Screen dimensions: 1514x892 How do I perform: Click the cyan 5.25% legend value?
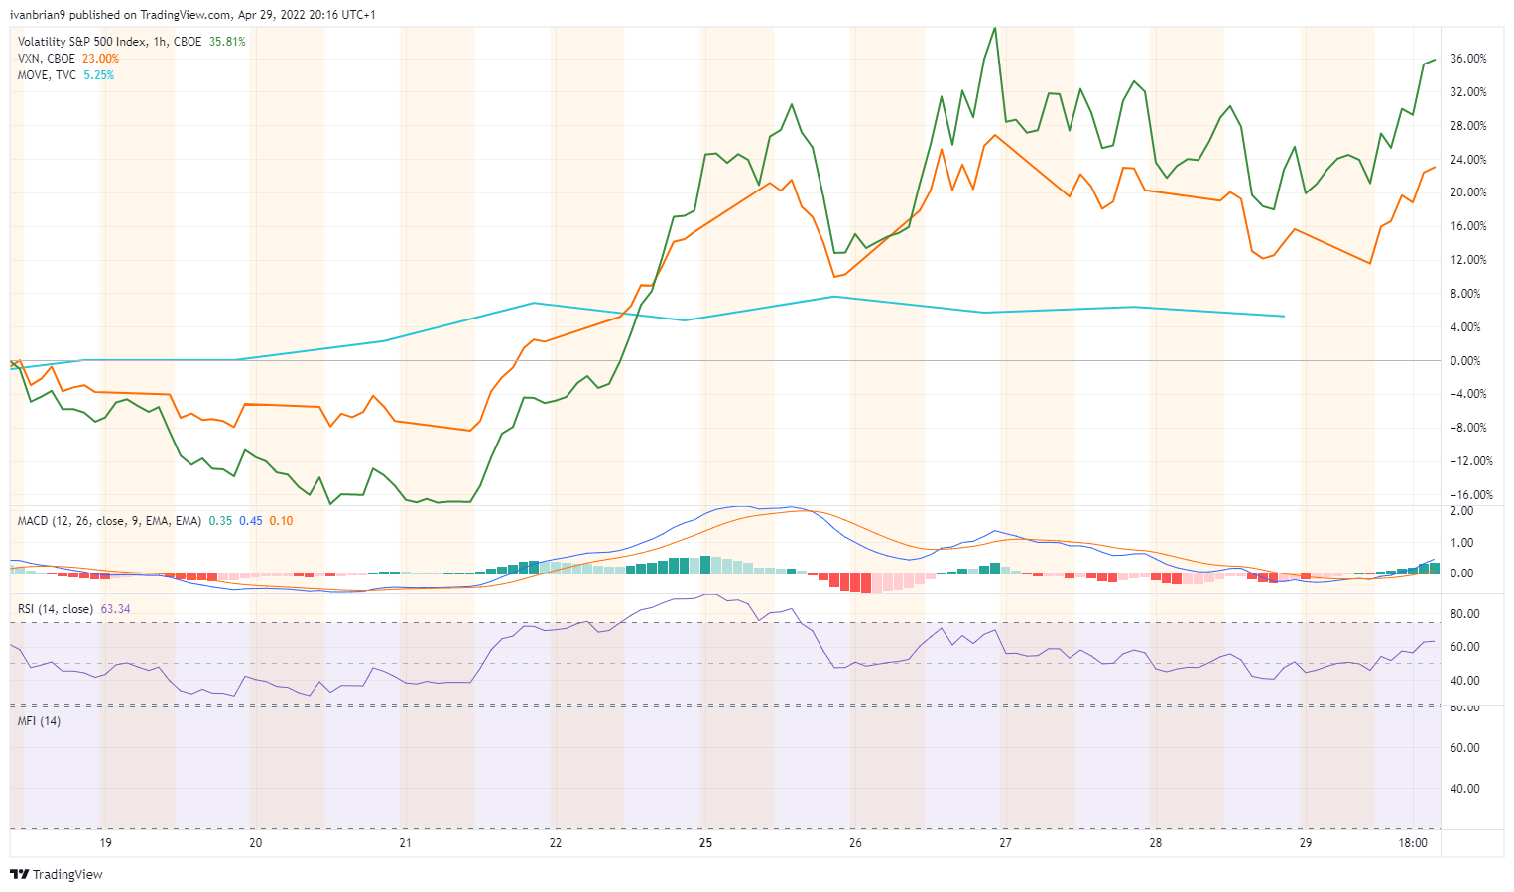[98, 75]
